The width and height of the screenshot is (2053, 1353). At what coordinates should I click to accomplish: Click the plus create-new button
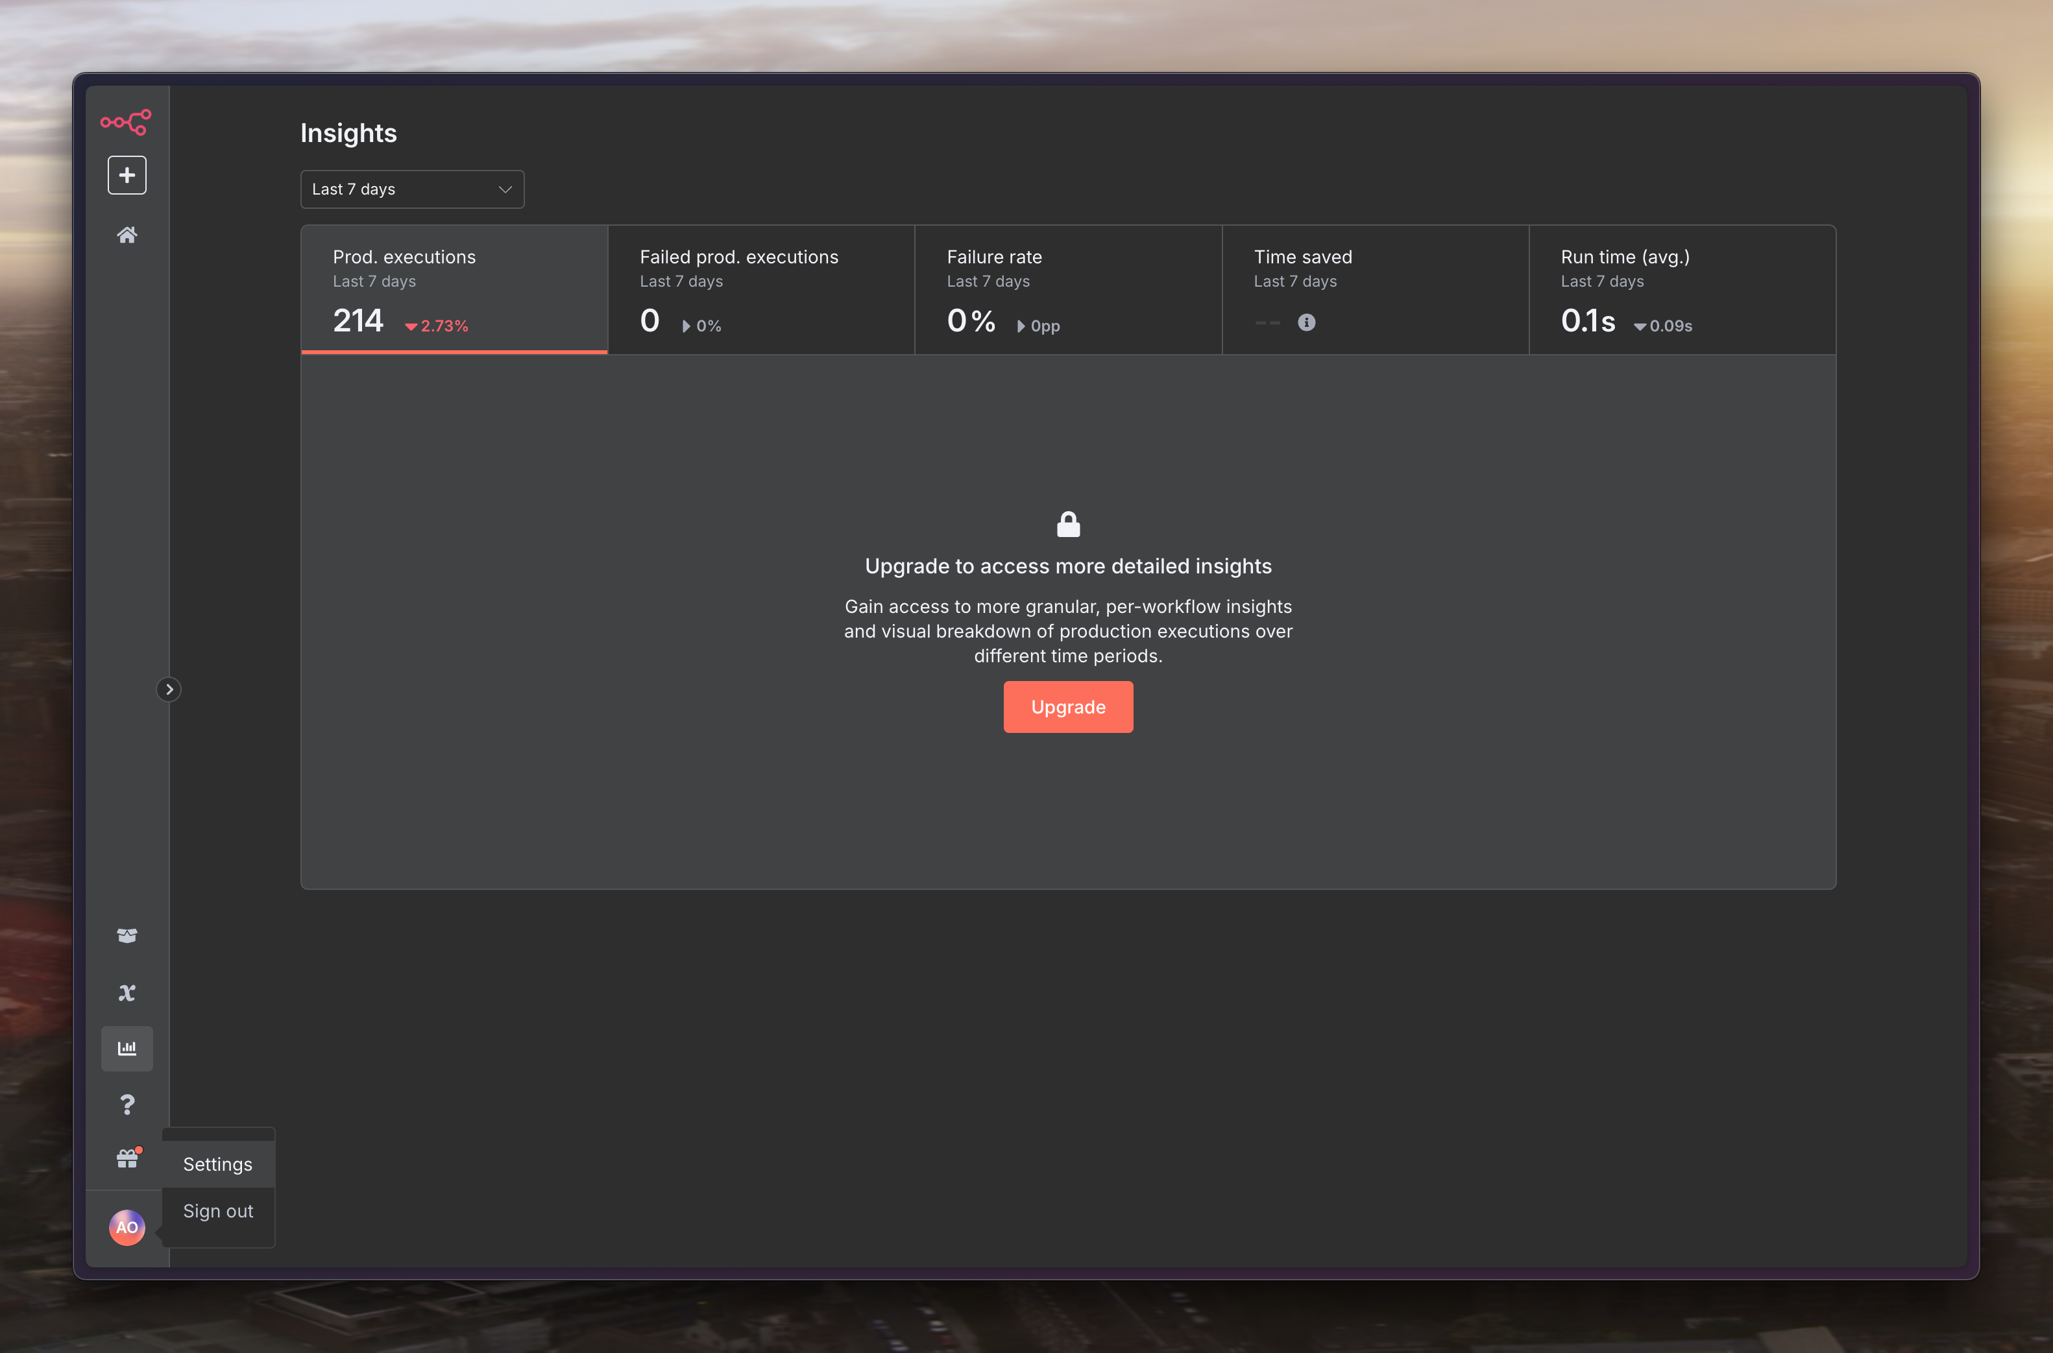click(127, 175)
